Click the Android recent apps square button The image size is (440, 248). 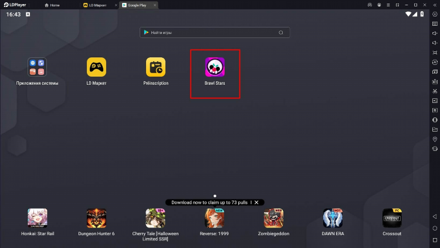(x=435, y=240)
